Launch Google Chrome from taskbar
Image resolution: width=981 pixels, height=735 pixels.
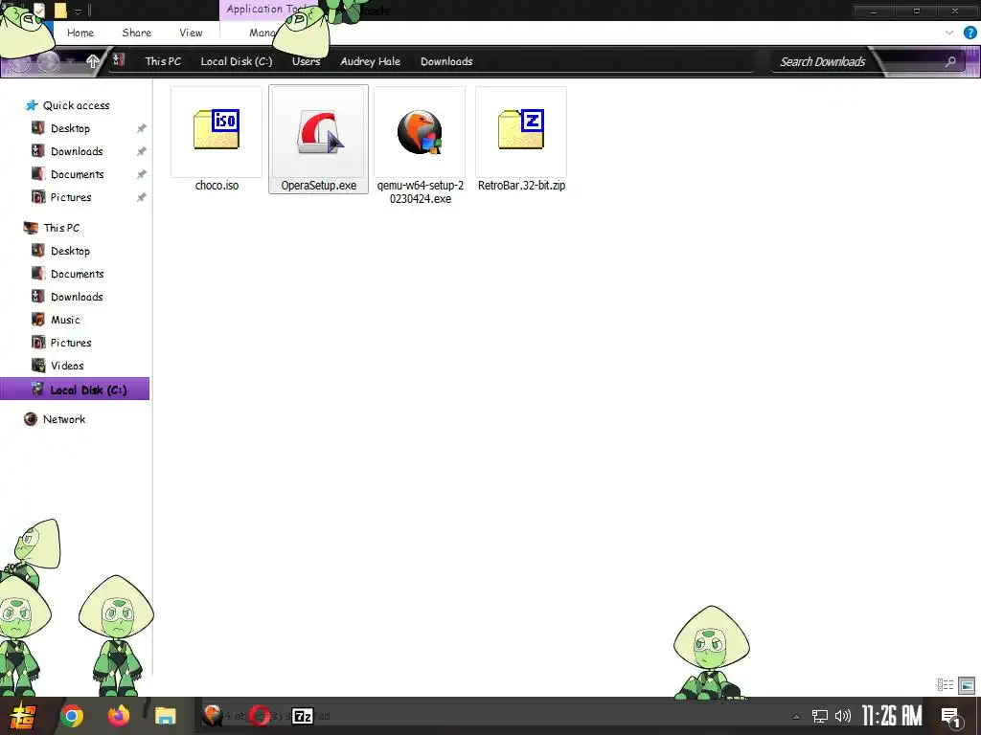(71, 716)
